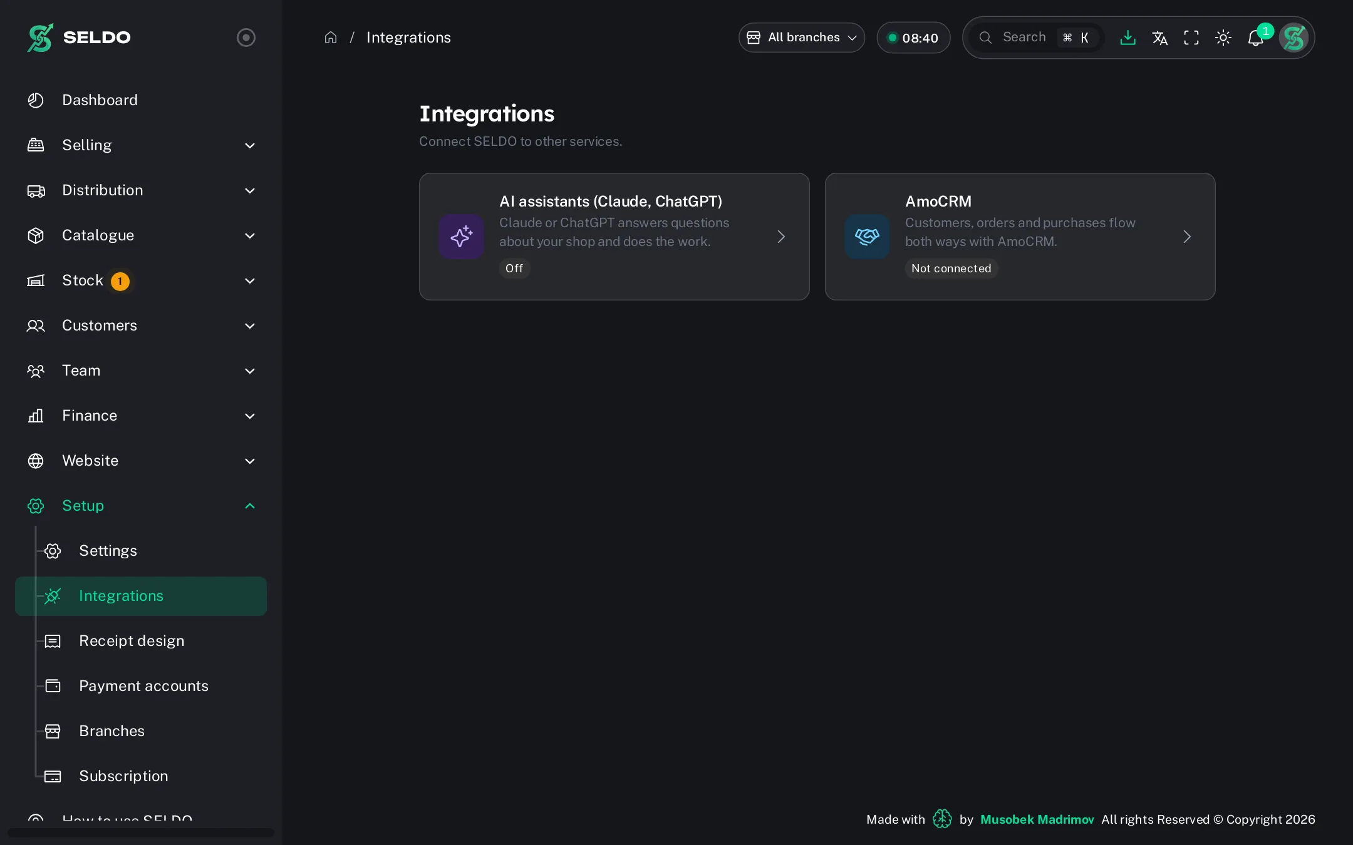1353x845 pixels.
Task: Open the All branches dropdown
Action: (802, 38)
